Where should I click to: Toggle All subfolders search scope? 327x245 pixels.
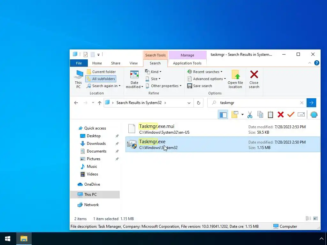(101, 79)
